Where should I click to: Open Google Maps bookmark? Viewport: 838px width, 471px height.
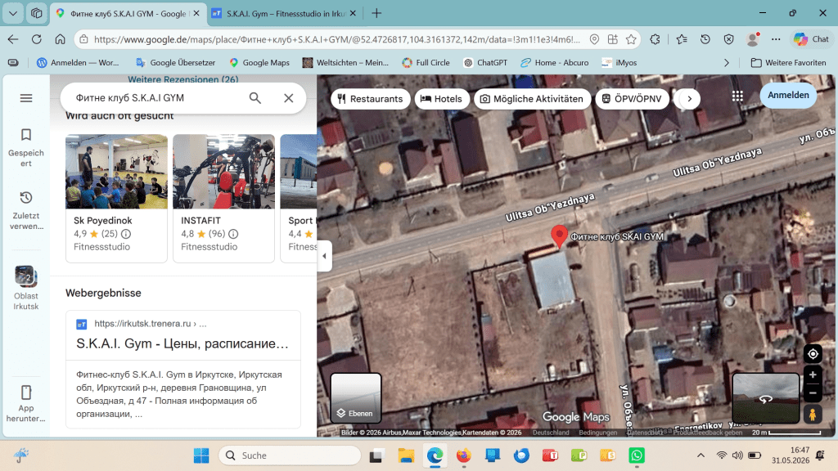coord(259,62)
